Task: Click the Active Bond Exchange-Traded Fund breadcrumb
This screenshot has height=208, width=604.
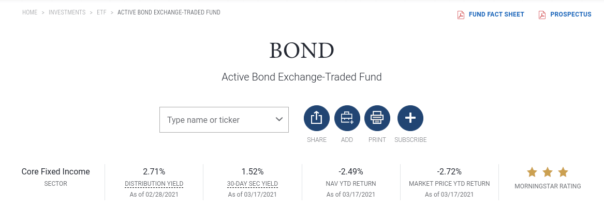Action: 169,12
